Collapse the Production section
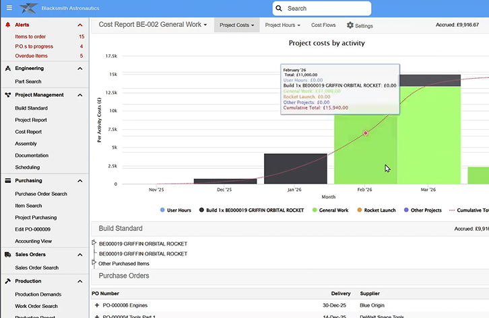Image resolution: width=489 pixels, height=318 pixels. pos(80,281)
